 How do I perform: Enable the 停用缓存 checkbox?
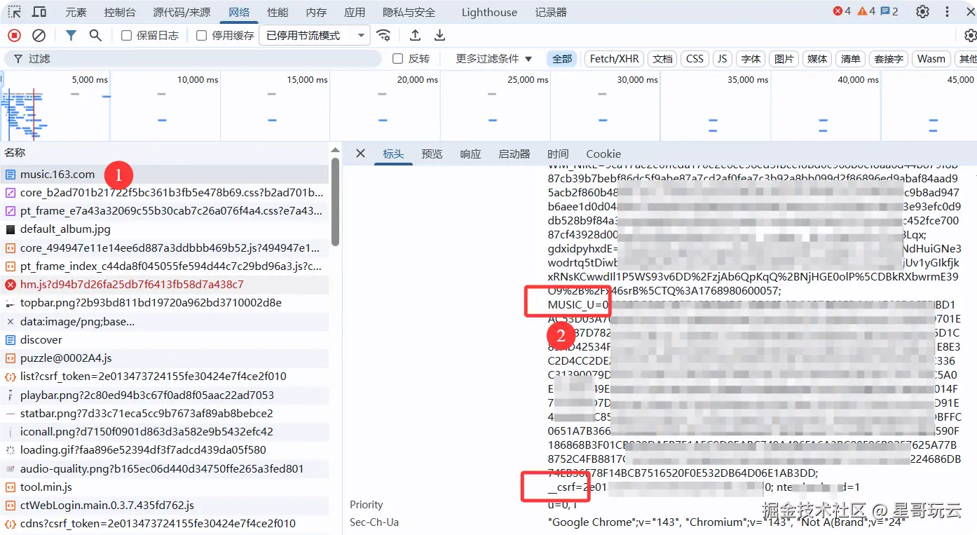tap(201, 35)
